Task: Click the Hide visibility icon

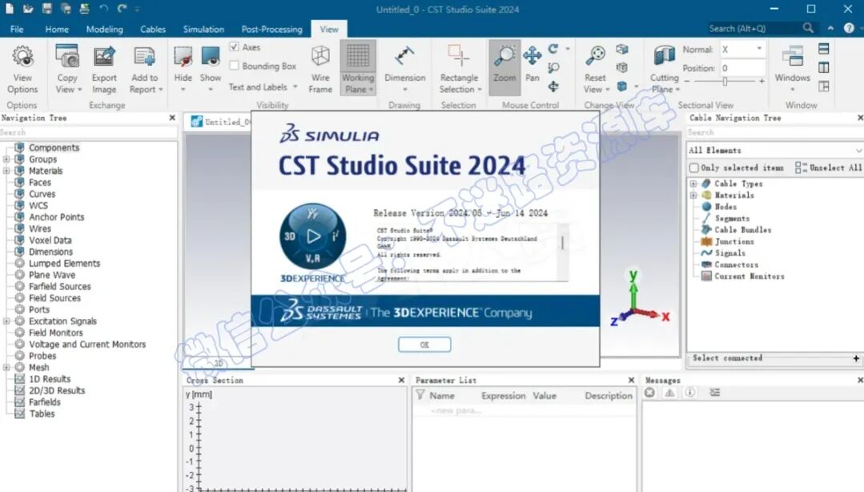Action: (183, 58)
